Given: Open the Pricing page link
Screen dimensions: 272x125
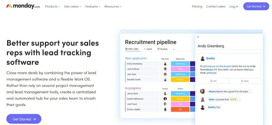Looking at the screenshot, I should (197, 6).
